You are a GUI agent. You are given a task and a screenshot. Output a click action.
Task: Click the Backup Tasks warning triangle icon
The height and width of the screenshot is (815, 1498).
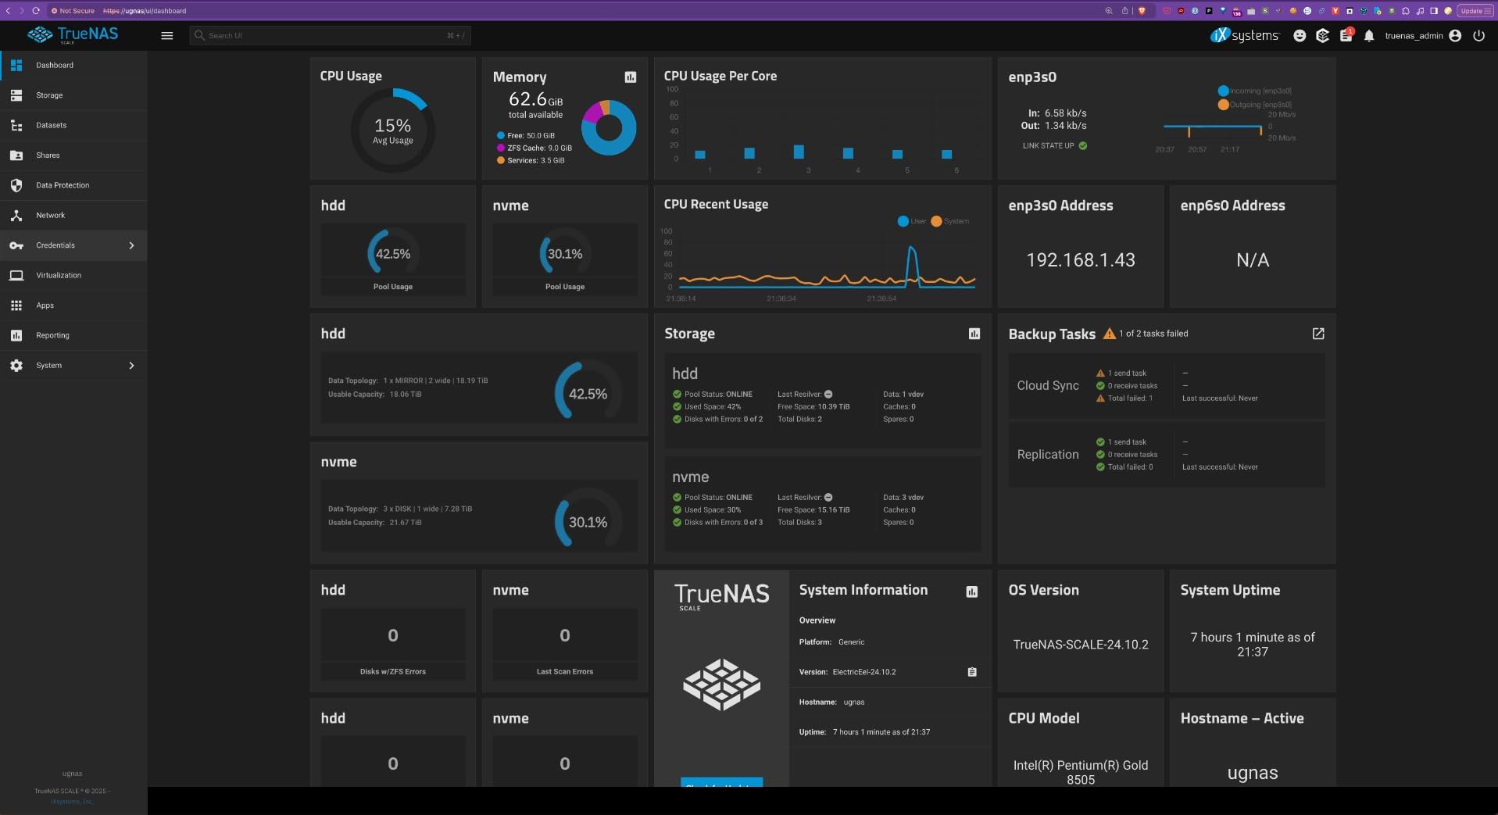pos(1110,334)
